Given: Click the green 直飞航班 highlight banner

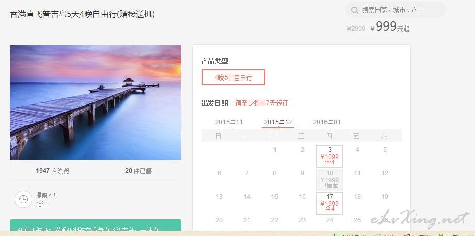Looking at the screenshot, I should pyautogui.click(x=95, y=225).
